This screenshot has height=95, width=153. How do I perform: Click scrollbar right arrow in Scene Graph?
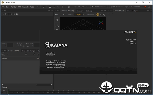tap(52, 84)
